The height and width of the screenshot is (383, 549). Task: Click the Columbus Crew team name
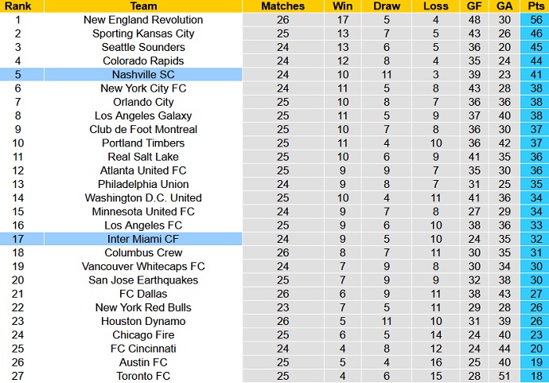143,252
